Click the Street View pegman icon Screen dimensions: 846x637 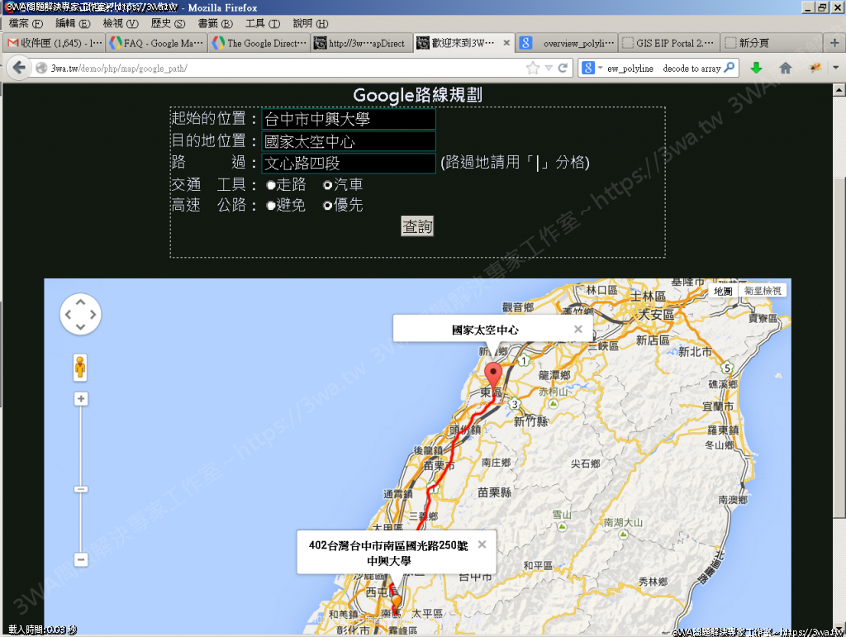click(x=80, y=367)
